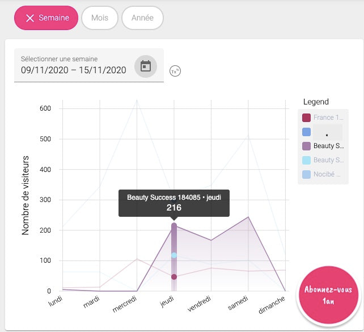Click the samedi peak of purple line
364x332 pixels.
pos(248,217)
